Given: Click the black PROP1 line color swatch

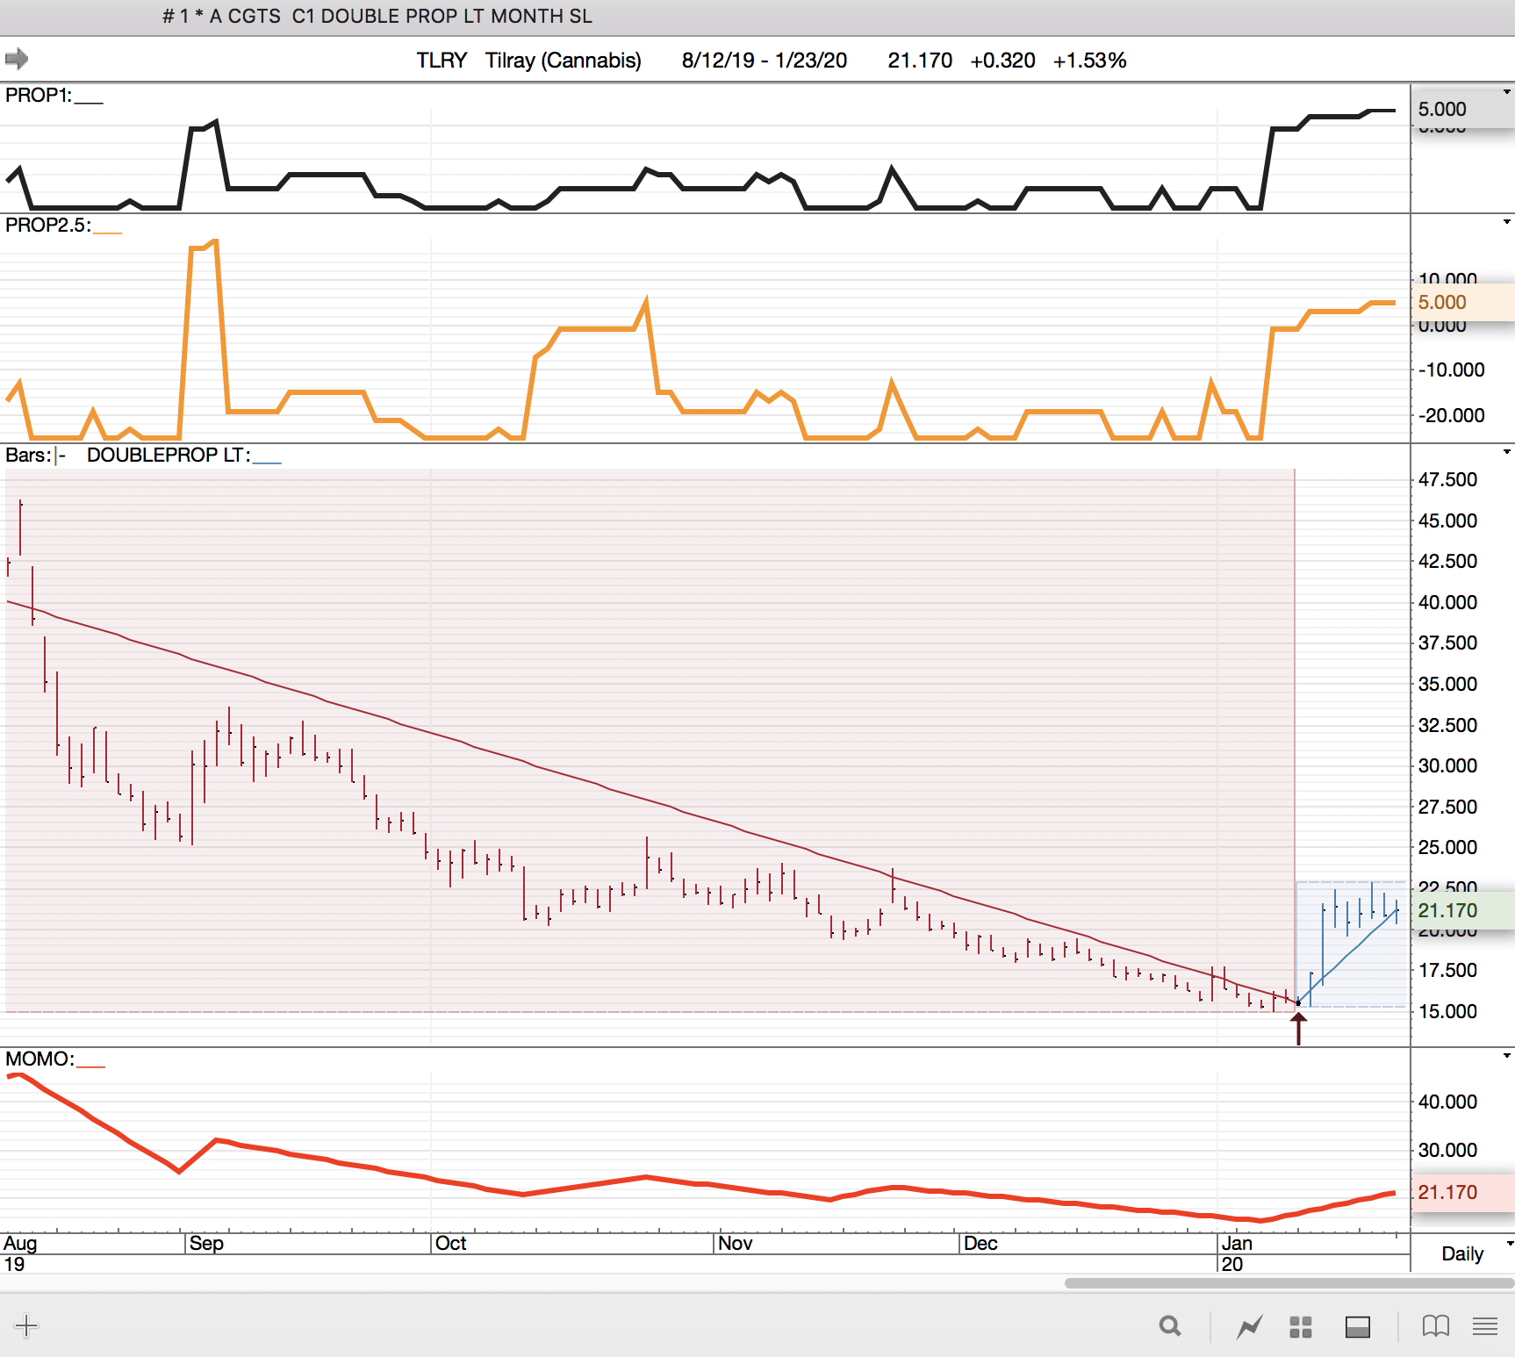Looking at the screenshot, I should tap(89, 102).
